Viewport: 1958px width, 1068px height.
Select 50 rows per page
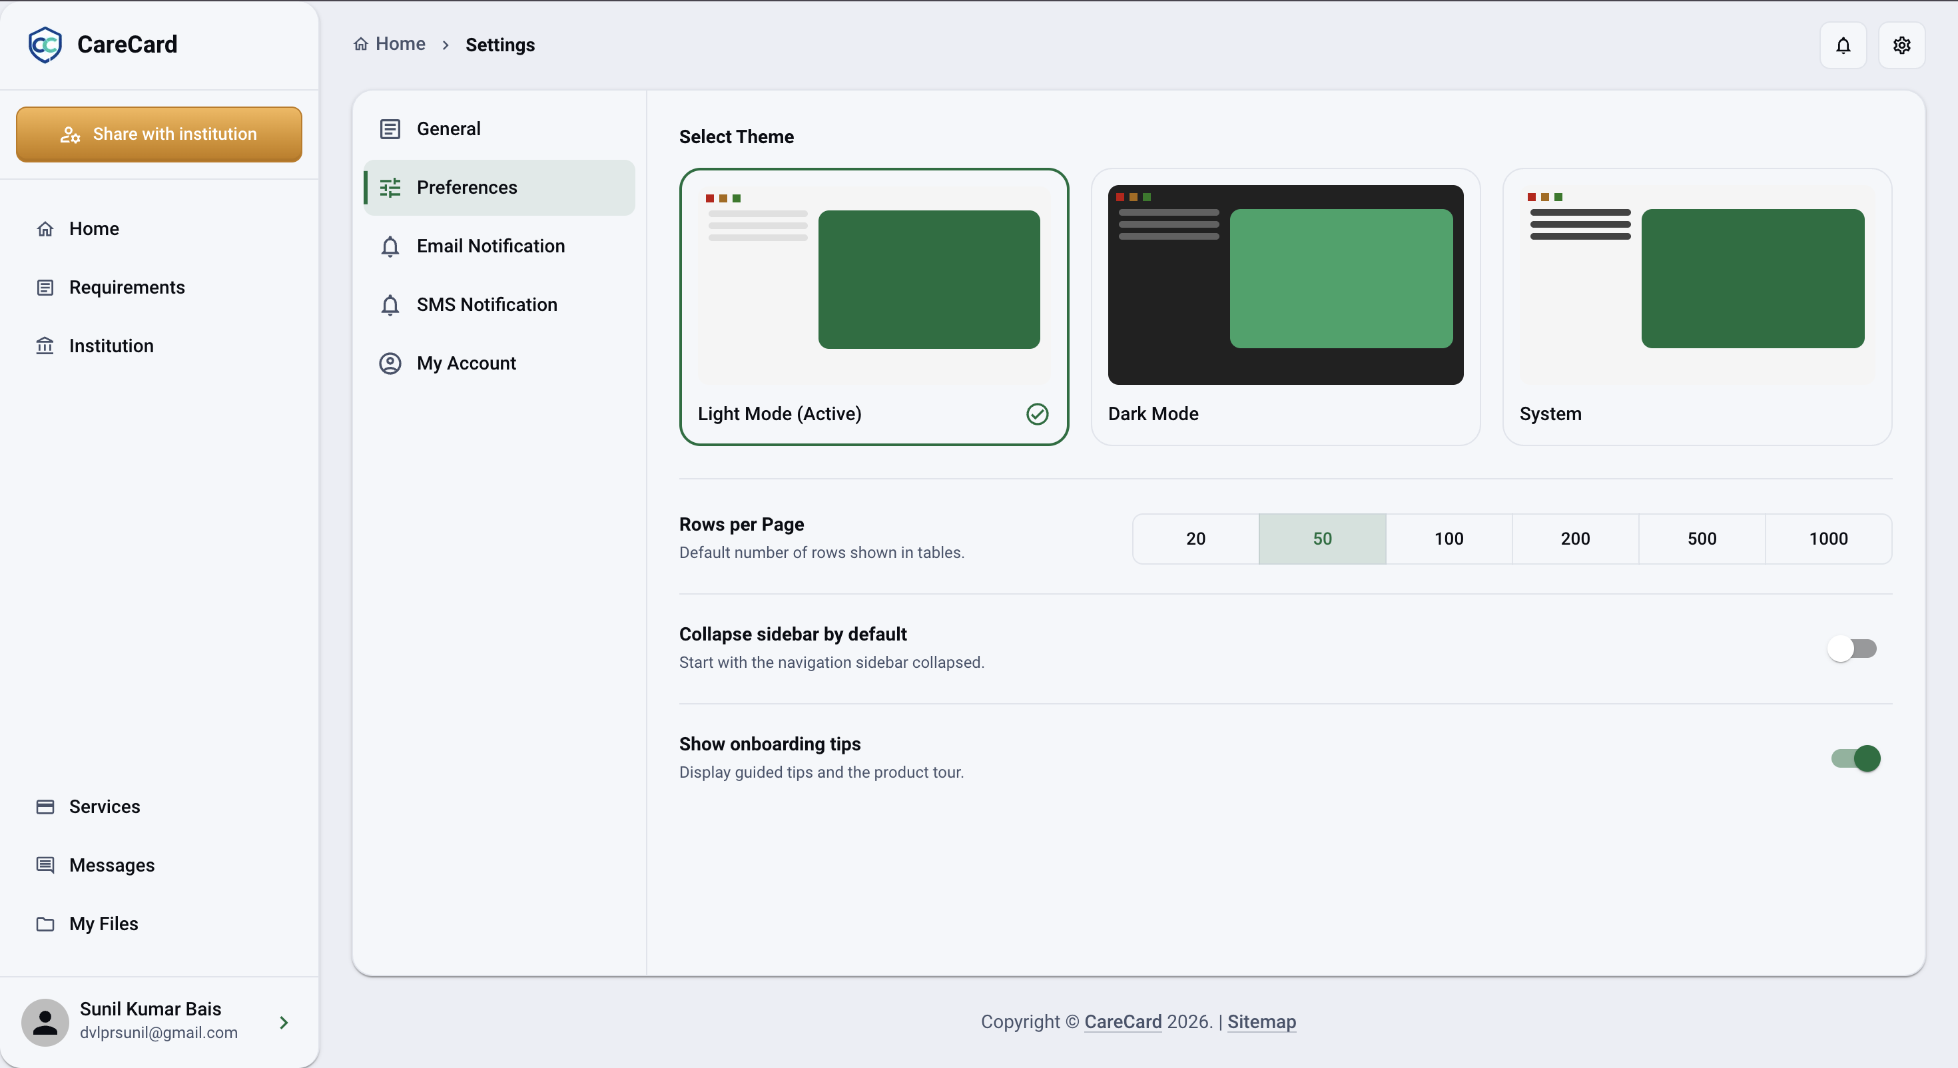pos(1323,539)
